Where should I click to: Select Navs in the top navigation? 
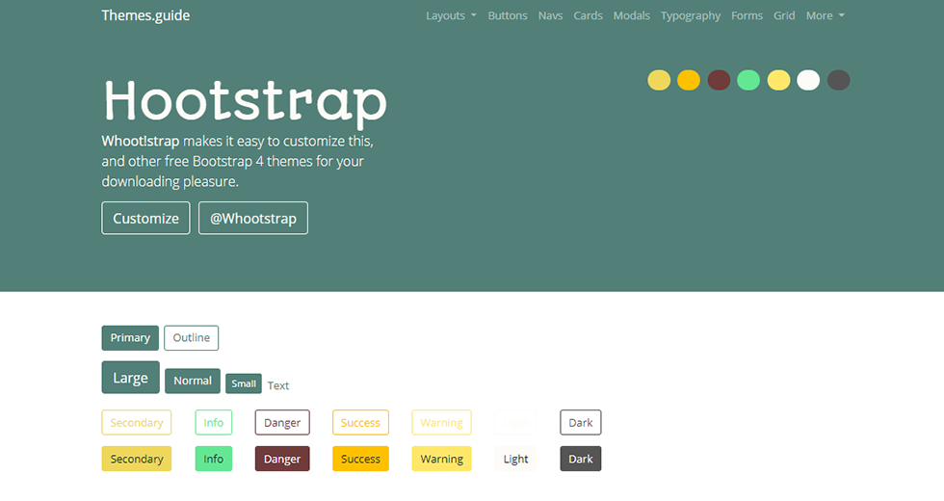pyautogui.click(x=550, y=15)
